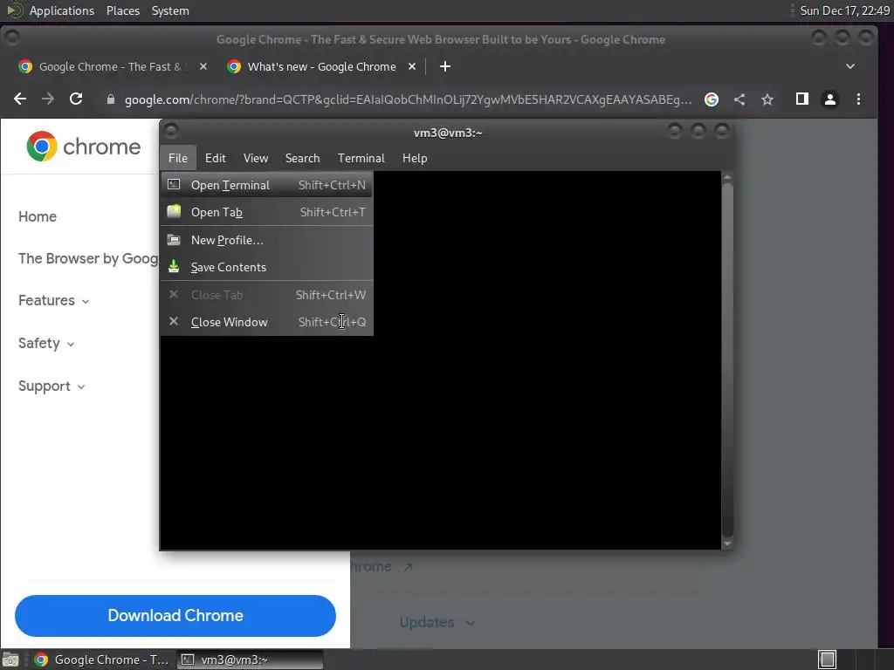Open the terminal View menu
This screenshot has height=670, width=894.
click(256, 158)
